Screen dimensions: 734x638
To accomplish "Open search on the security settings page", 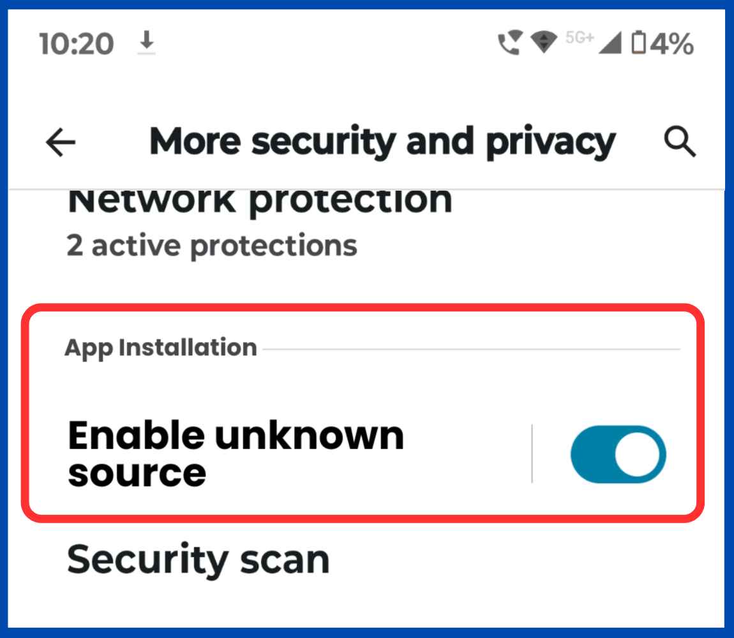I will [678, 142].
